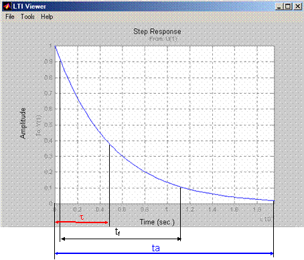Viewport: 304px width, 260px height.
Task: Open the Tools menu
Action: [x=27, y=17]
